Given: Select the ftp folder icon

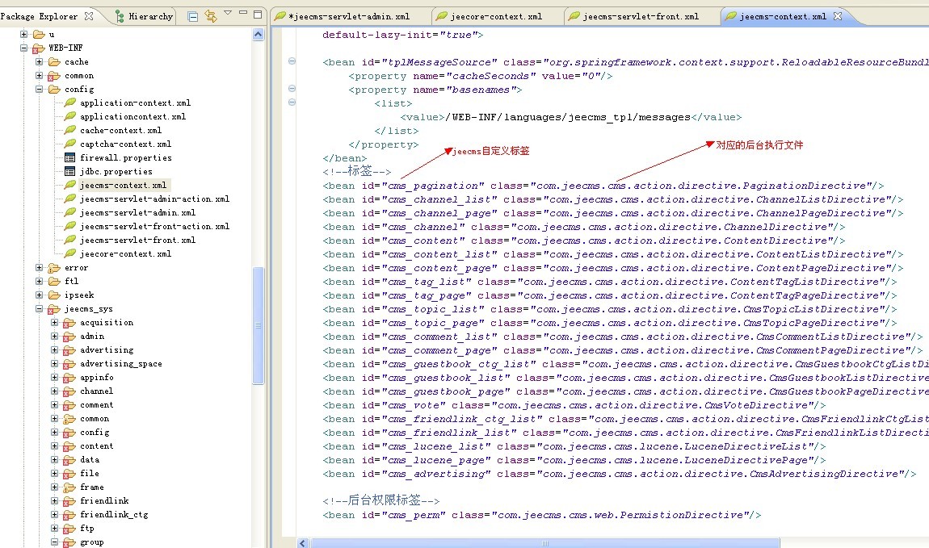Looking at the screenshot, I should pos(69,529).
